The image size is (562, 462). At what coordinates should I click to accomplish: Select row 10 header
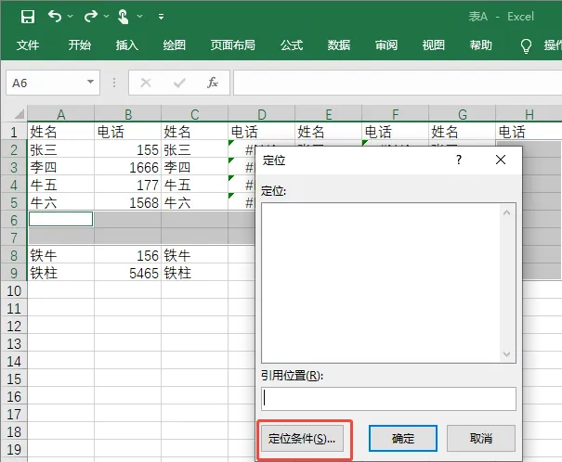[x=14, y=290]
